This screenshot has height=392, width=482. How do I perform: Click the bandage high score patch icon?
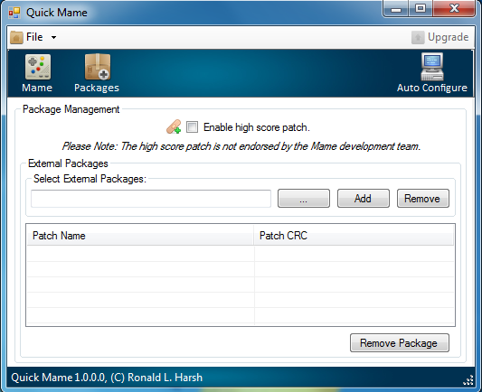pos(174,126)
